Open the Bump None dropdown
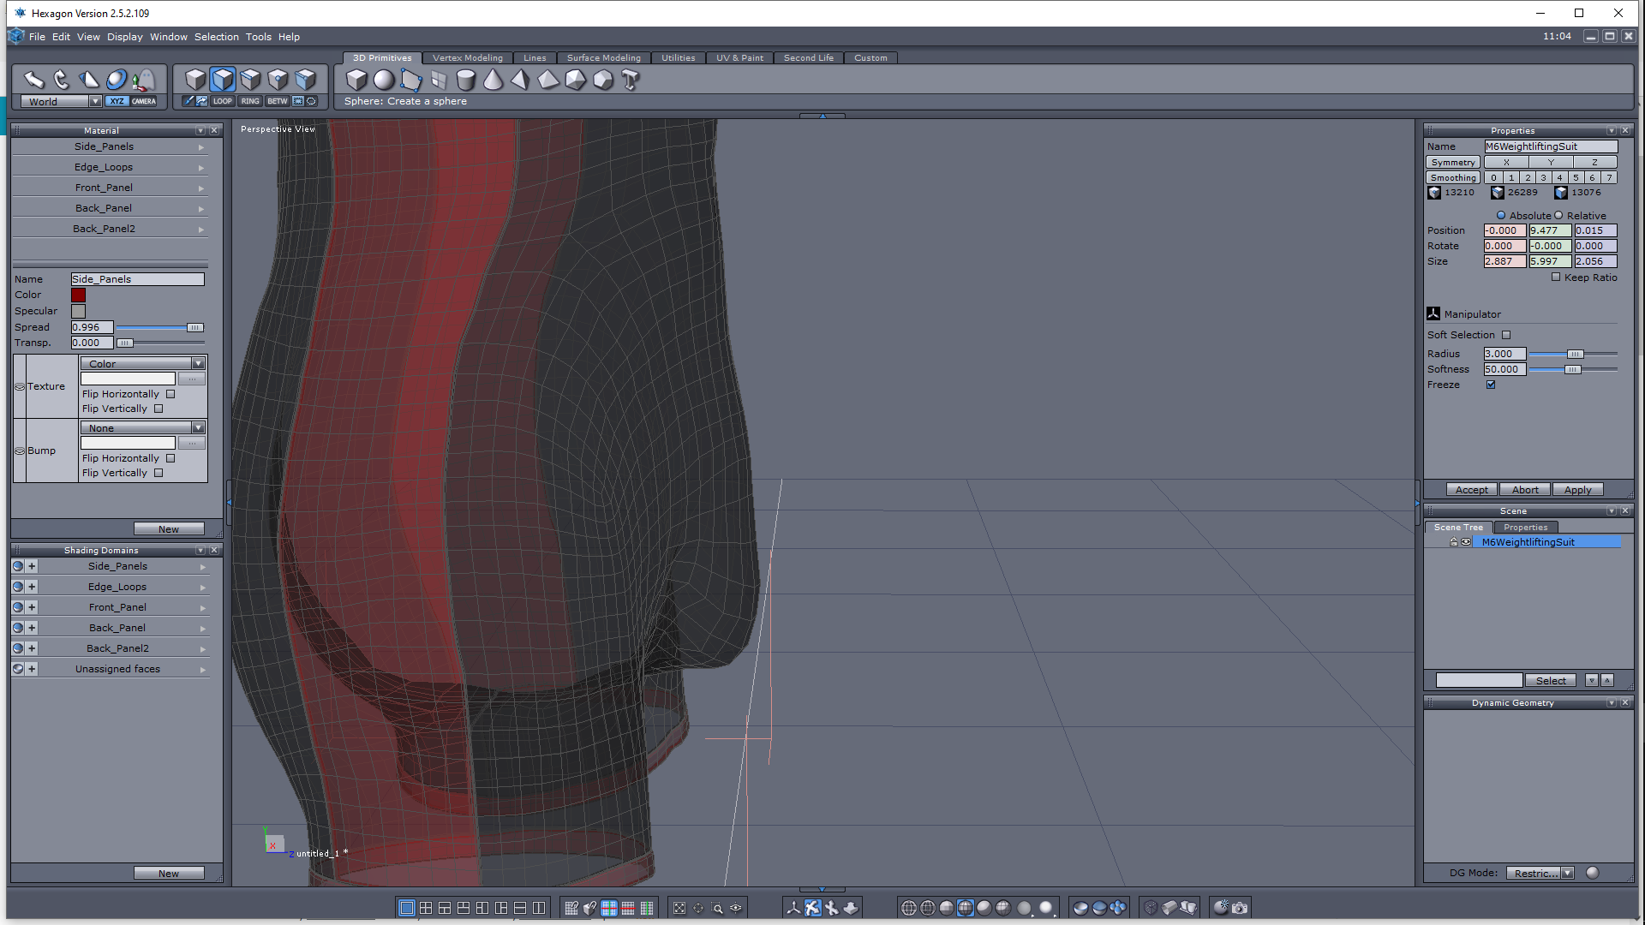The height and width of the screenshot is (925, 1645). [x=198, y=428]
